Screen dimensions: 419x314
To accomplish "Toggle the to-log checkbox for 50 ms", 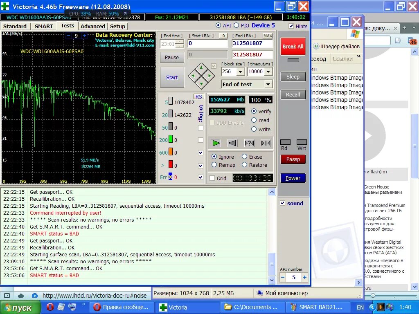I will point(200,128).
